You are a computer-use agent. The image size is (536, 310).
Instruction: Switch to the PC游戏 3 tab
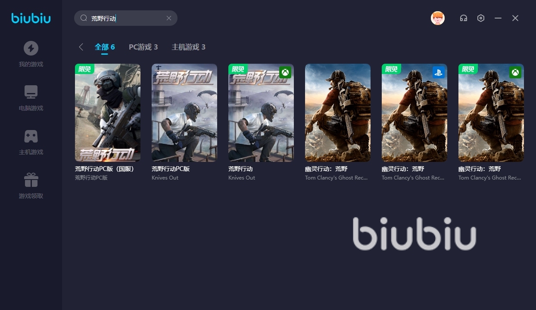click(143, 47)
